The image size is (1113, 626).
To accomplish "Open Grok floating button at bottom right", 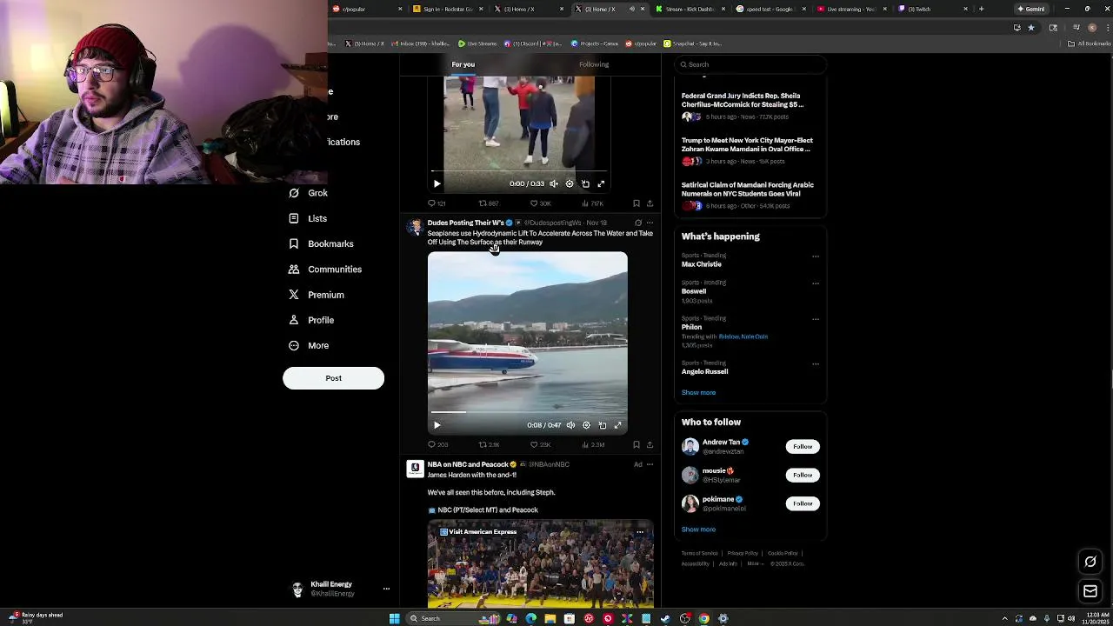I will 1090,562.
